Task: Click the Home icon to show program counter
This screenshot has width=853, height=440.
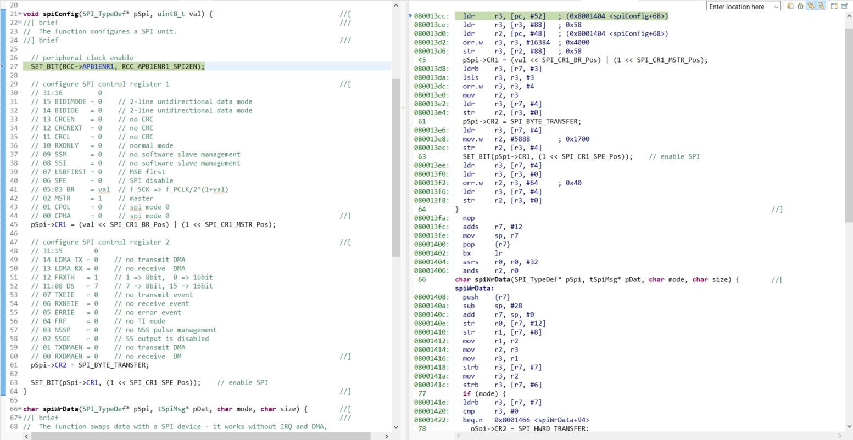Action: (x=800, y=6)
